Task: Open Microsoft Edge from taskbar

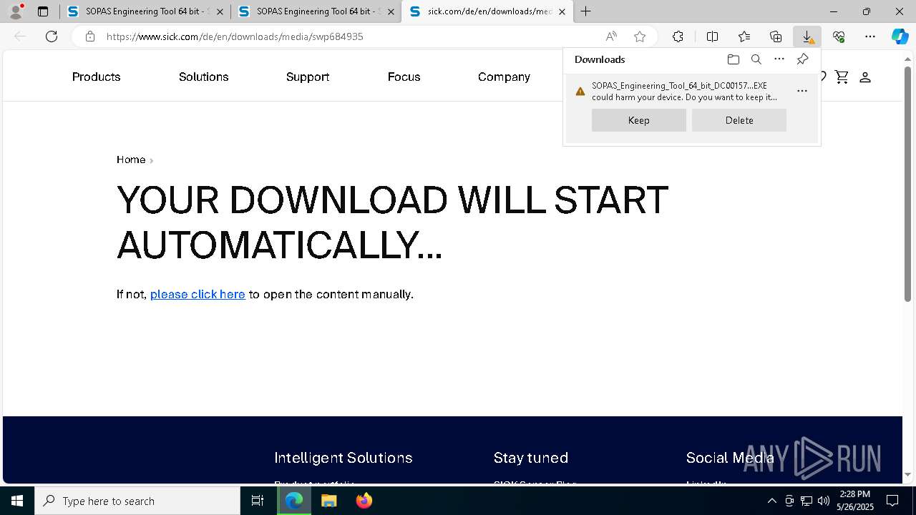Action: 294,501
